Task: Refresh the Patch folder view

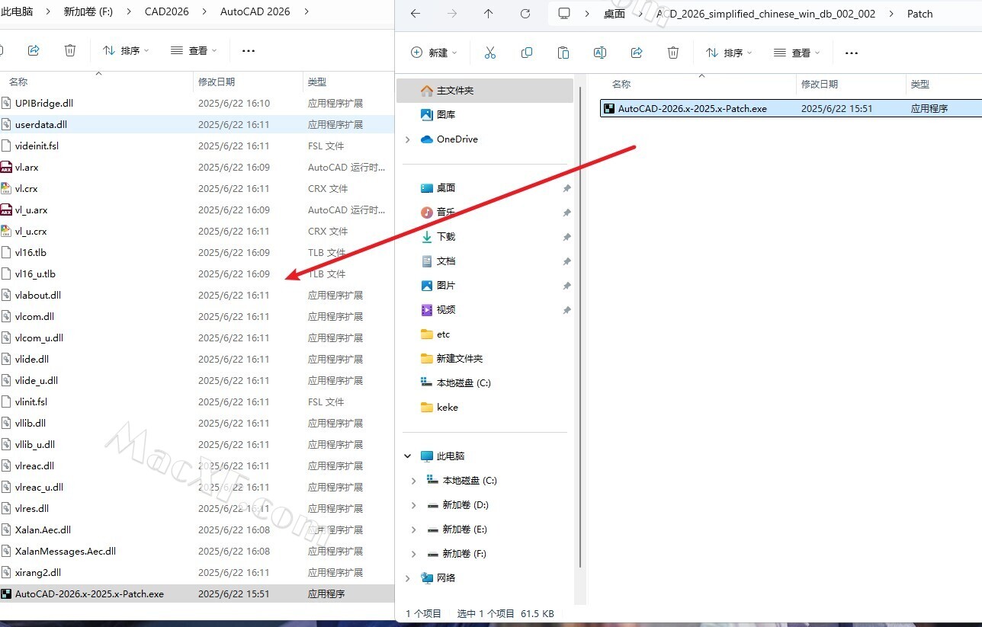Action: click(525, 14)
